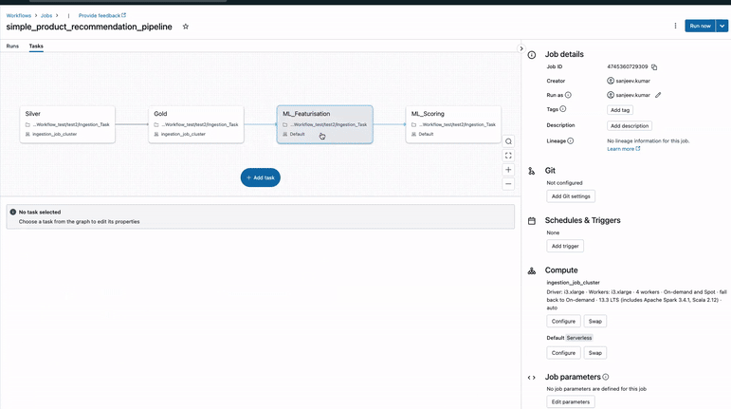Viewport: 731px width, 409px height.
Task: Switch to the Runs tab
Action: coord(12,46)
